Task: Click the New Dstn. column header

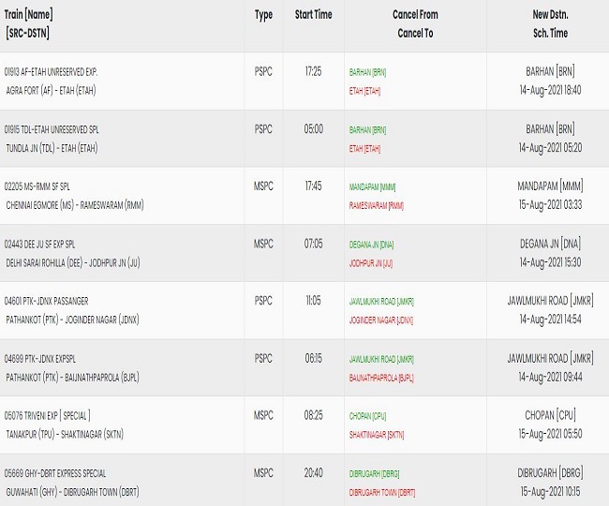Action: (x=550, y=15)
